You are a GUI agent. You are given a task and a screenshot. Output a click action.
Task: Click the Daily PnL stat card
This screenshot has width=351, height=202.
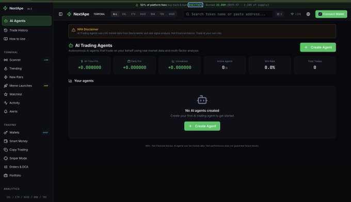[x=135, y=65]
